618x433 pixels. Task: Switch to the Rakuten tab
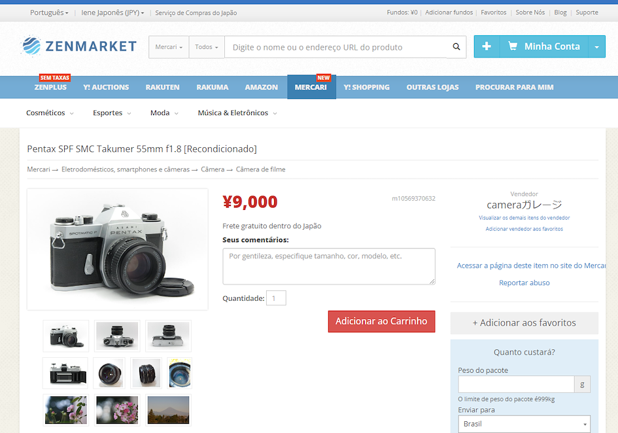tap(162, 87)
